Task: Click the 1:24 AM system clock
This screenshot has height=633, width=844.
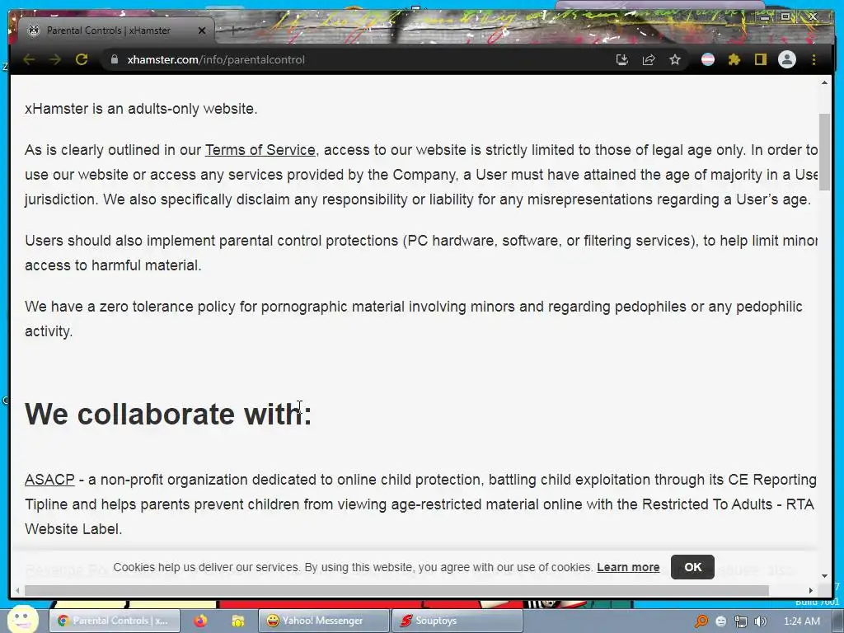Action: [x=802, y=621]
